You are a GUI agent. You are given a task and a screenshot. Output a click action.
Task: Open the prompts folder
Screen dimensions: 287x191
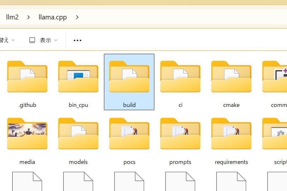point(180,134)
